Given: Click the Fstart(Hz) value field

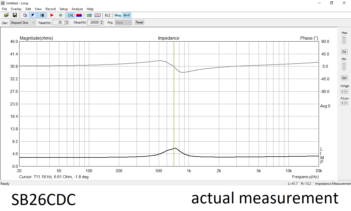Looking at the screenshot, I should tap(59, 23).
